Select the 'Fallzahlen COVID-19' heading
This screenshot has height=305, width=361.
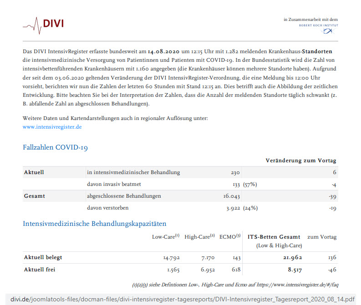point(55,148)
